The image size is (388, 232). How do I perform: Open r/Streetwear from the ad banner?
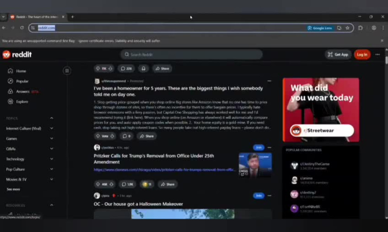322,131
